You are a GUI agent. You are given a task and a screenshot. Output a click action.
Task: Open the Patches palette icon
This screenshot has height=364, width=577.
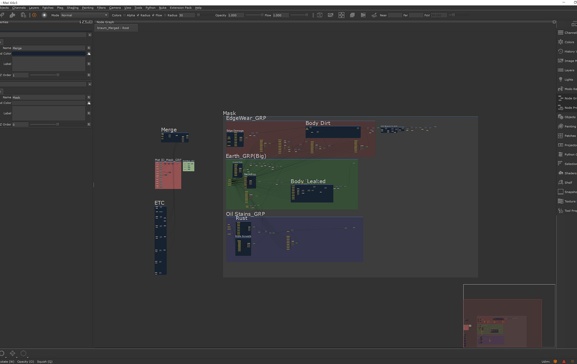(560, 136)
